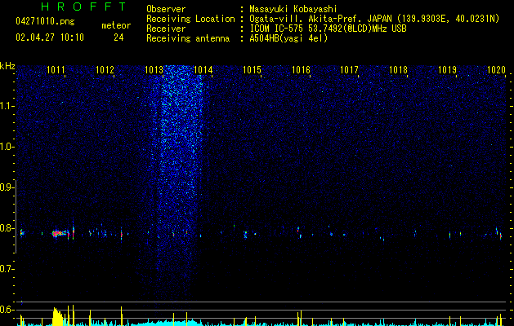Click the observer name Masayuki Kobayashi

(x=293, y=9)
